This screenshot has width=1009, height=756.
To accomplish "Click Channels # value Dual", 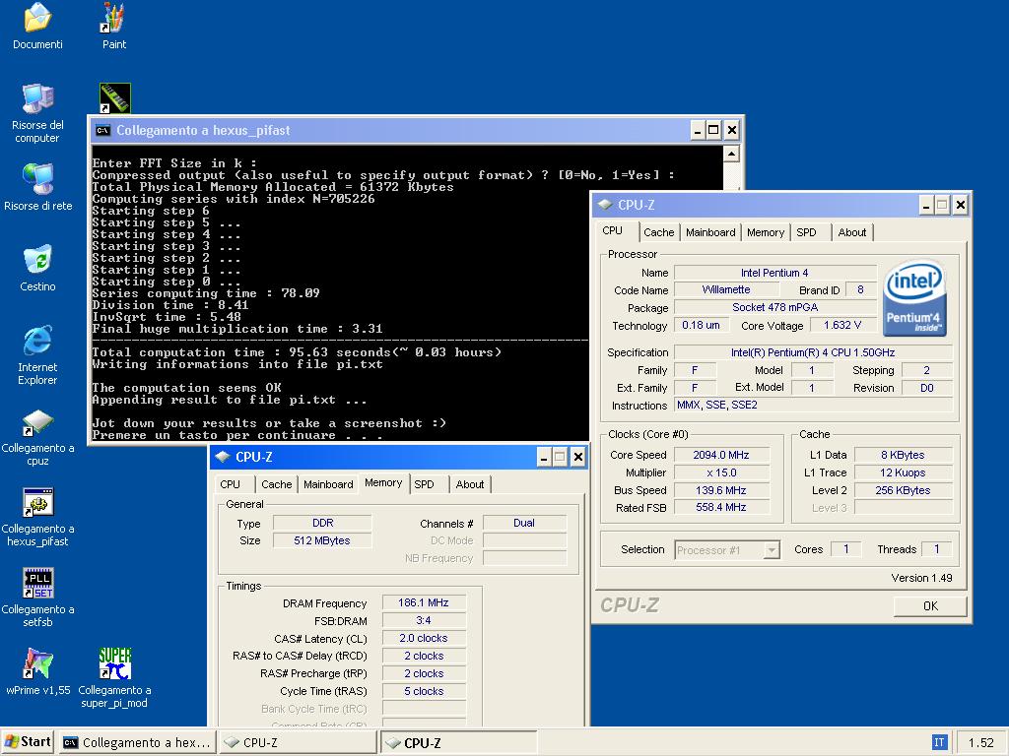I will tap(524, 523).
